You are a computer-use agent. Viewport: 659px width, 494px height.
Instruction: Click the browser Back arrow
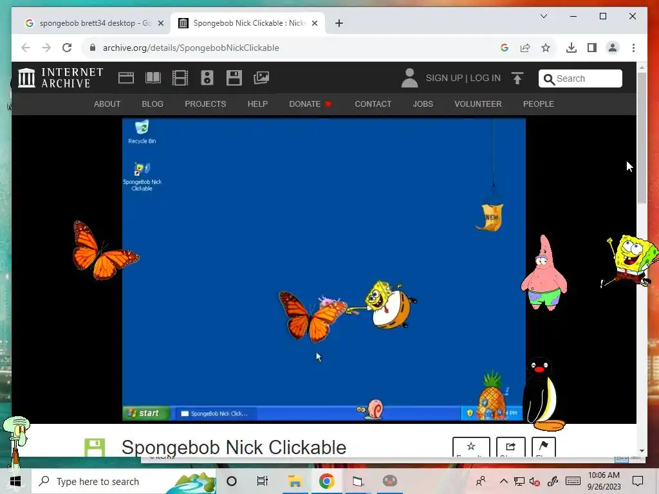click(x=26, y=48)
